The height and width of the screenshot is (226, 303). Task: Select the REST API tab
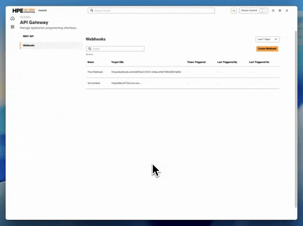coord(28,36)
